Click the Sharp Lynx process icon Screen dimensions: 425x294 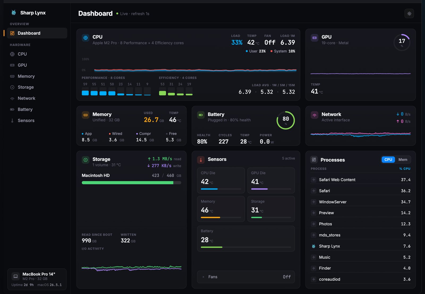[x=313, y=246]
